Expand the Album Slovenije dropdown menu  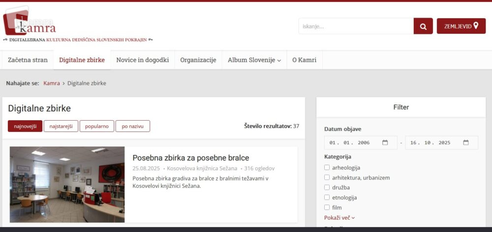pos(254,60)
